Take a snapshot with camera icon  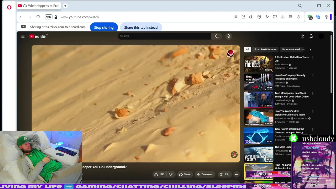[x=251, y=17]
